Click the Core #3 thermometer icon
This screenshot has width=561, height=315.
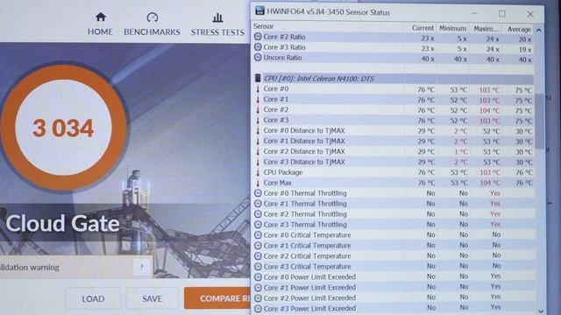[x=258, y=120]
